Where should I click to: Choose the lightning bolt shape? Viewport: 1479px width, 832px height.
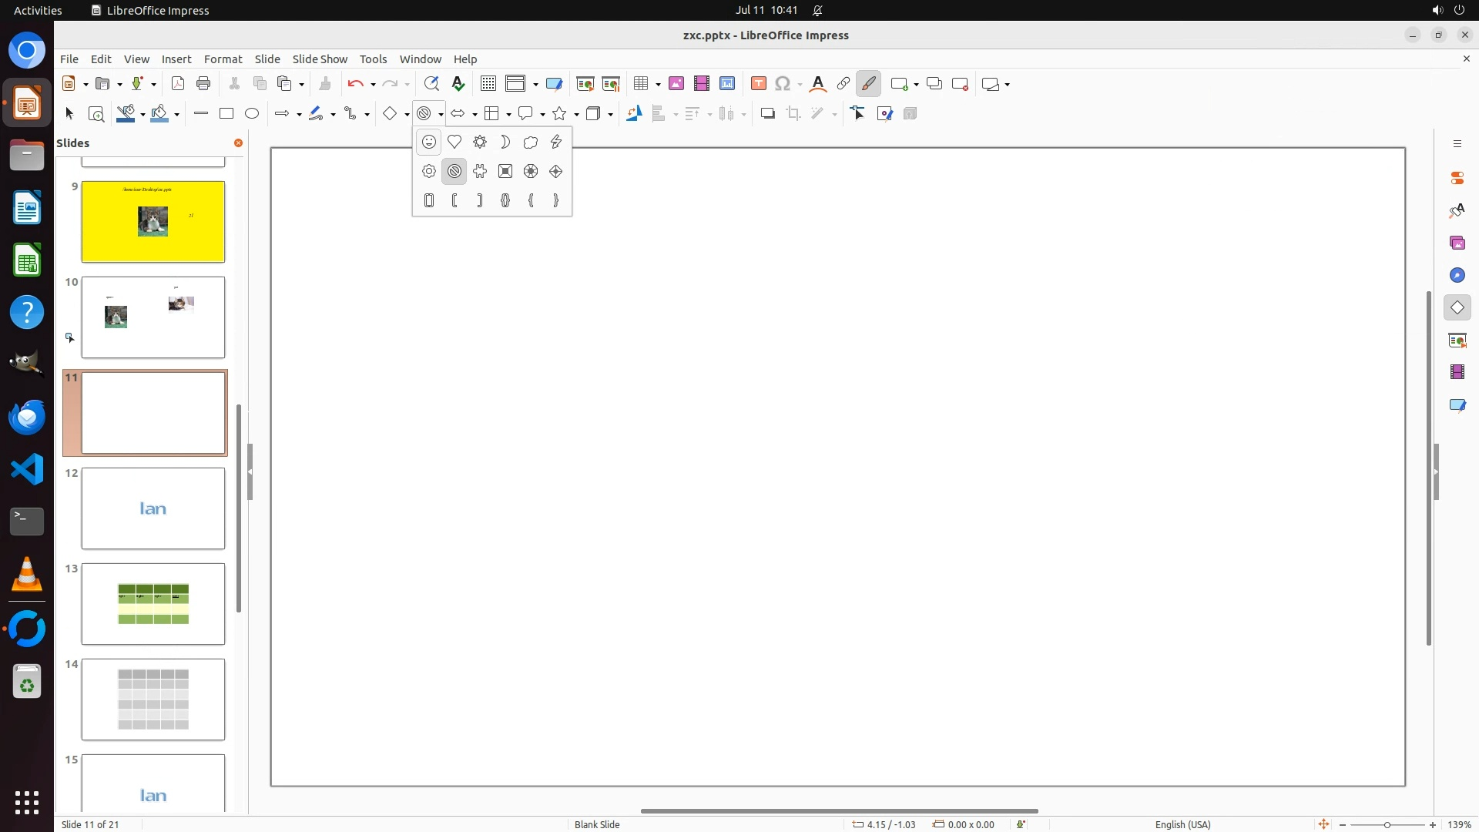coord(556,142)
